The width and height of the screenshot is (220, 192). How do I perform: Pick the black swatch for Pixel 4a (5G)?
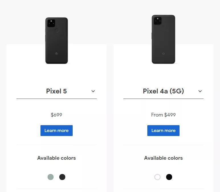169,177
